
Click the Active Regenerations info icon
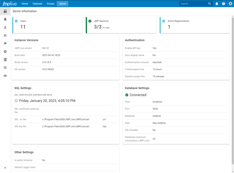[x=164, y=21]
